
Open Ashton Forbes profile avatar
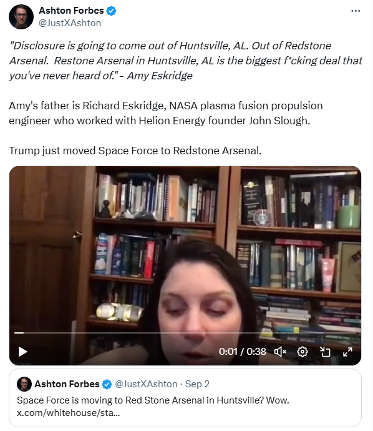(x=21, y=17)
